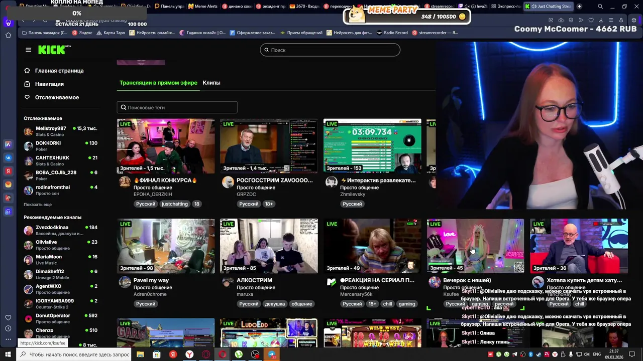Viewport: 643px width, 361px height.
Task: Click the justchatting tag chip
Action: (174, 204)
